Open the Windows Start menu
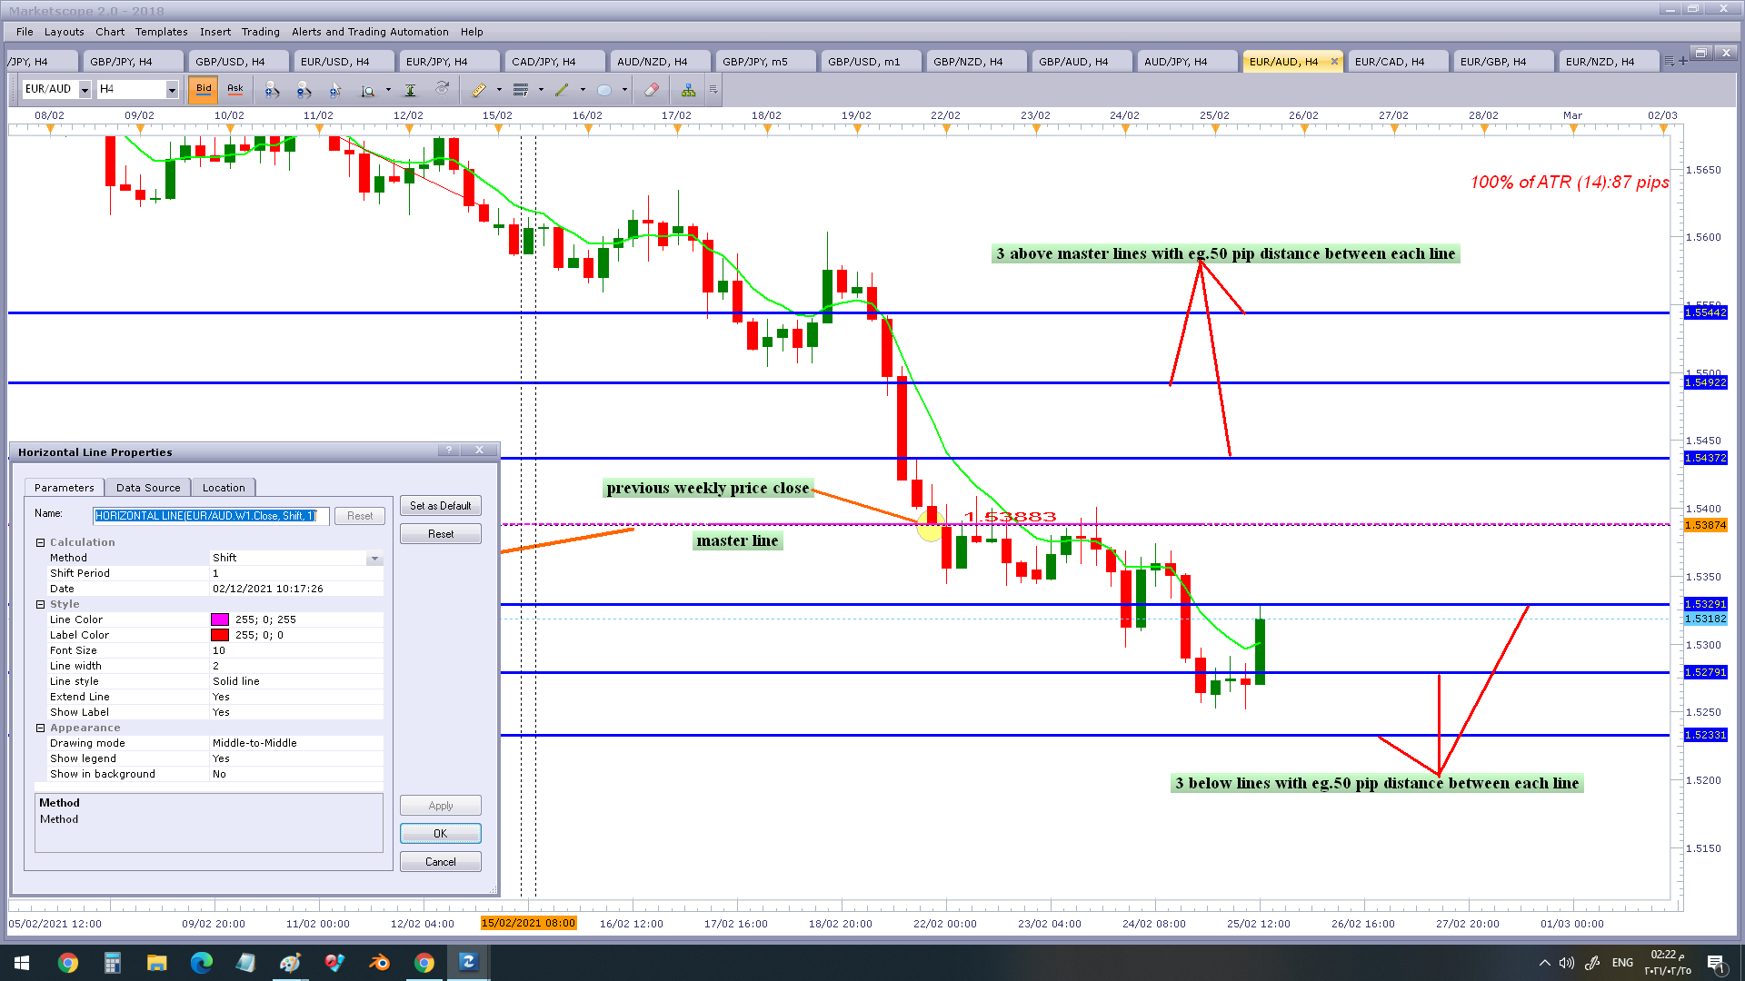 [x=22, y=963]
